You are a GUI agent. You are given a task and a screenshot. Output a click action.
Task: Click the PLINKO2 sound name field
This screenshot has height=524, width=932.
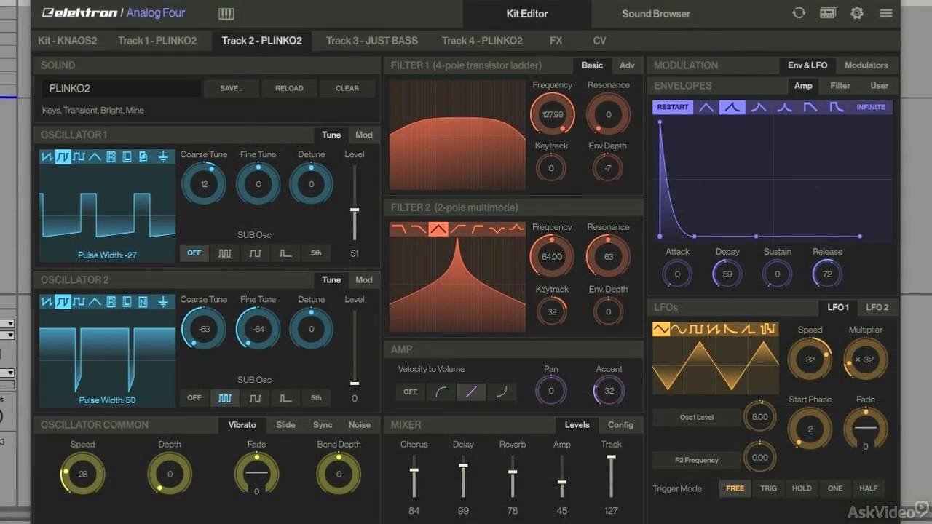pyautogui.click(x=121, y=88)
